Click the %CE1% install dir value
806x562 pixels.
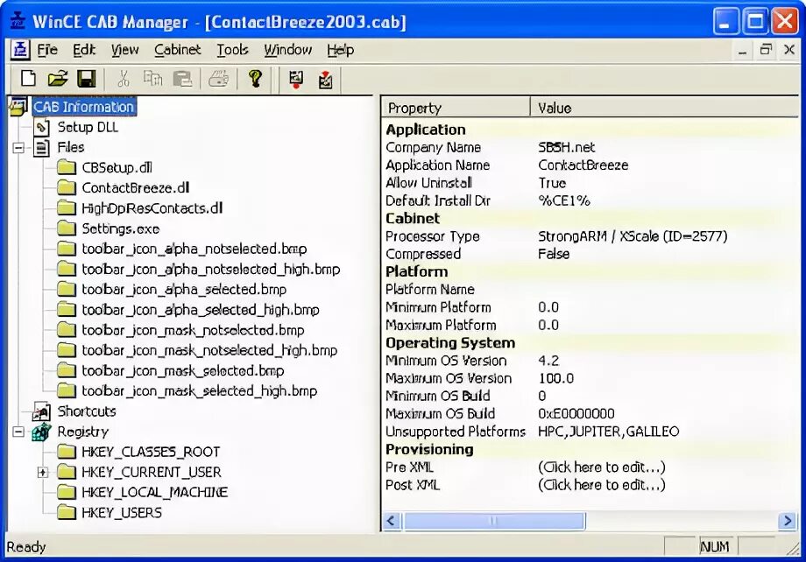click(x=564, y=200)
